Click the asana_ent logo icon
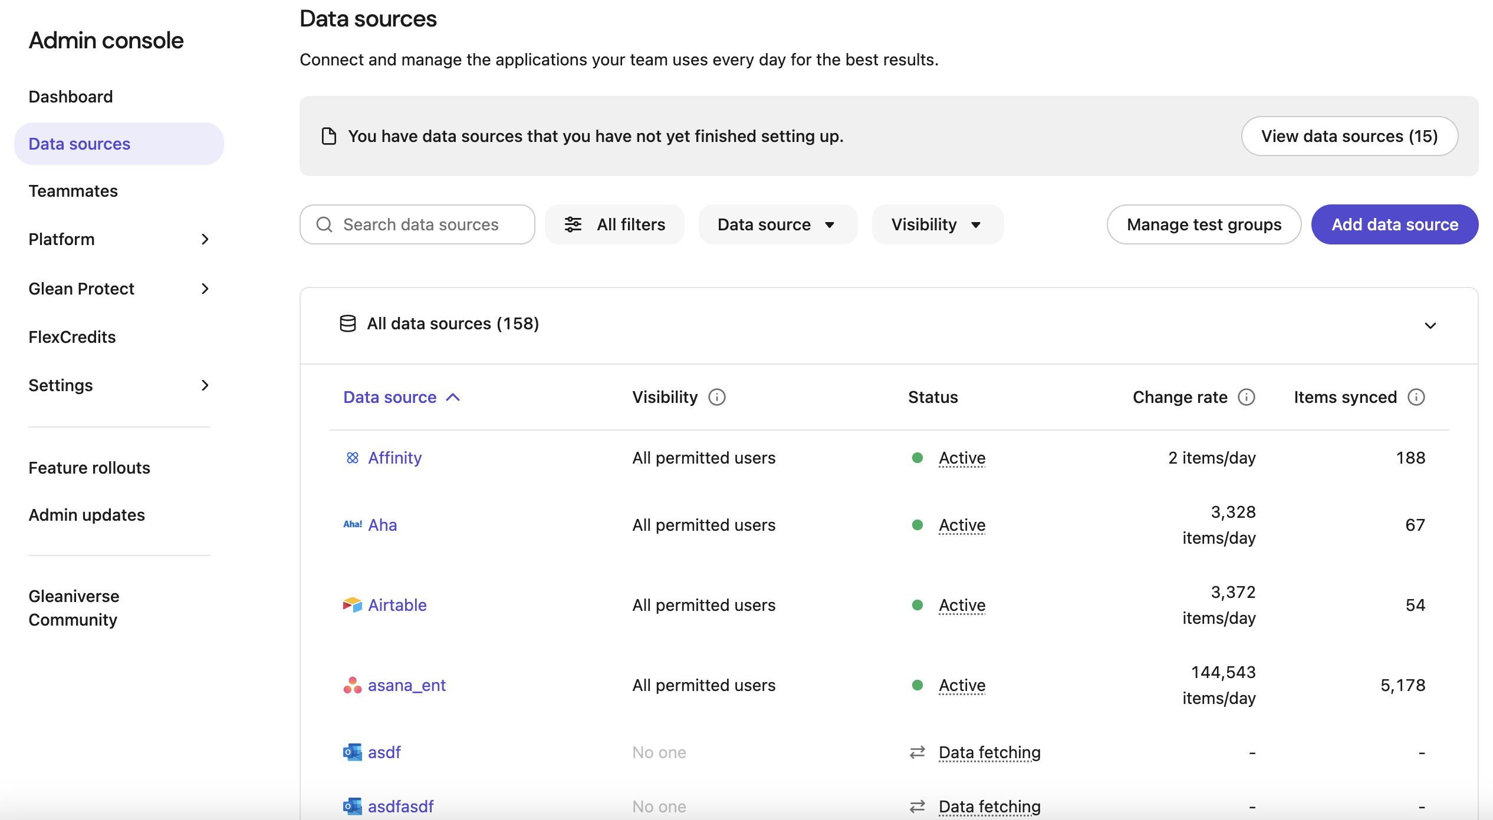The image size is (1493, 820). click(x=353, y=685)
